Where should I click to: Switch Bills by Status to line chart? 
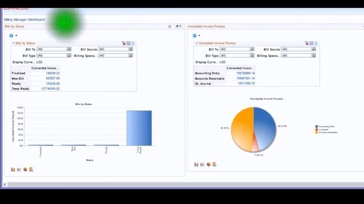[19, 169]
